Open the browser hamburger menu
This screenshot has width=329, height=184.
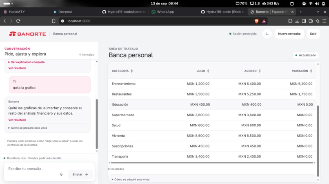pyautogui.click(x=325, y=21)
